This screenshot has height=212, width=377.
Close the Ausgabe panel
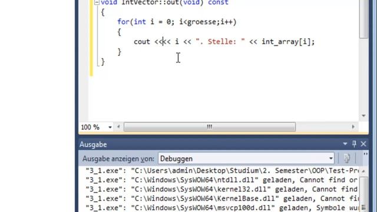(x=363, y=144)
